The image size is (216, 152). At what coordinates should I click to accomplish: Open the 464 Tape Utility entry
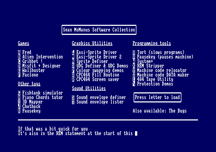(155, 79)
